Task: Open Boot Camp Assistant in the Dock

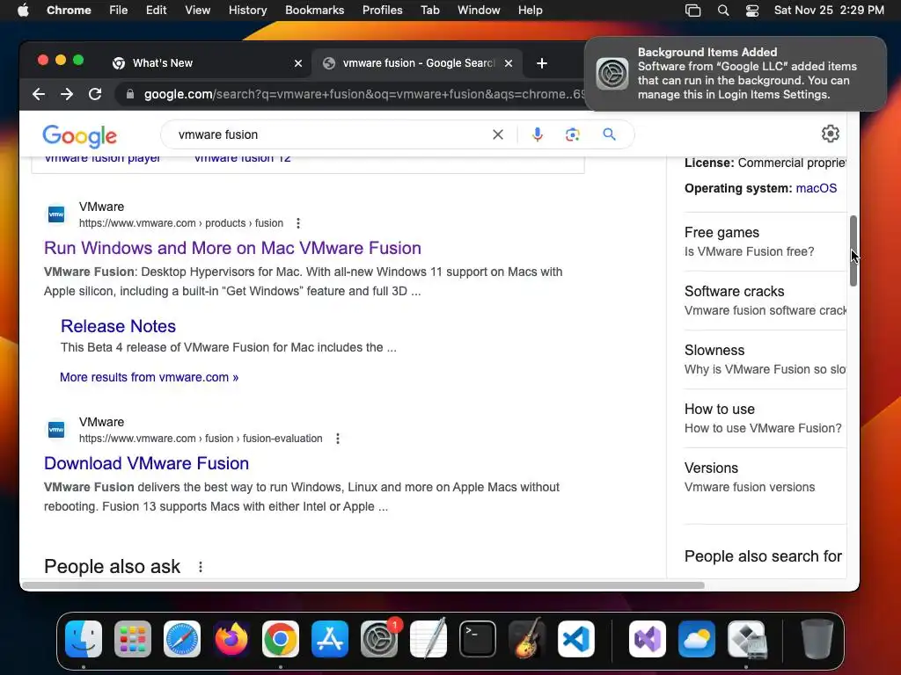Action: point(746,639)
